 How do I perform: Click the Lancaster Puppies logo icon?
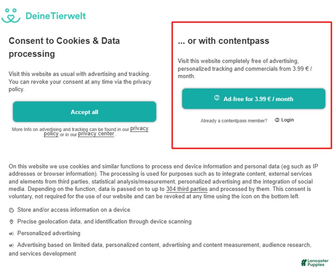pos(304,263)
